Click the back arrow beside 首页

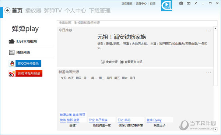7,10
